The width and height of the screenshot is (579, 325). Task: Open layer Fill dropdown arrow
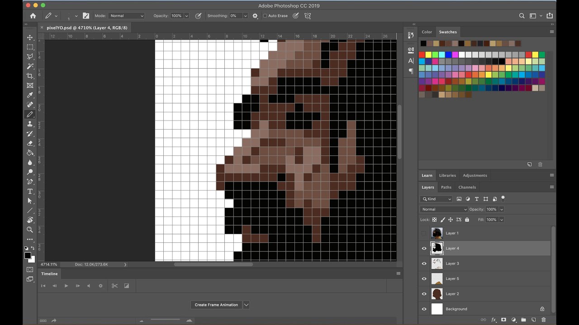point(501,220)
